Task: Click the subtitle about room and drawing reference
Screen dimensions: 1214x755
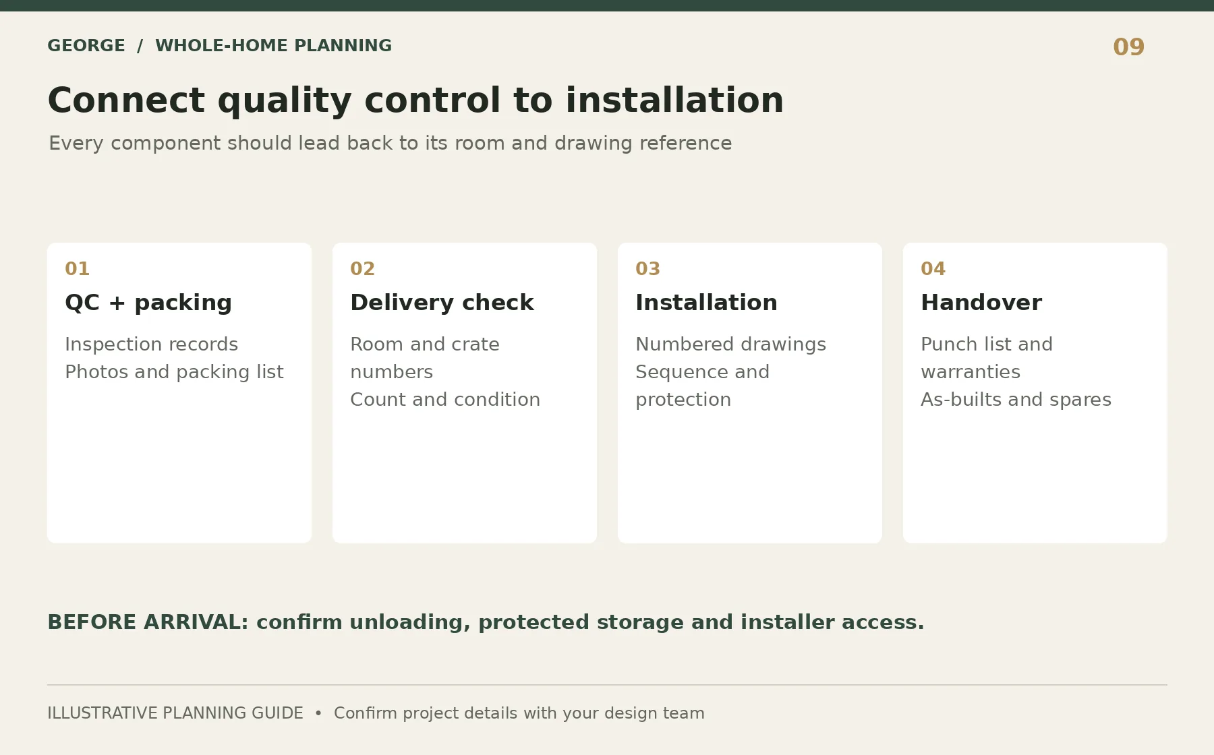Action: click(x=390, y=144)
